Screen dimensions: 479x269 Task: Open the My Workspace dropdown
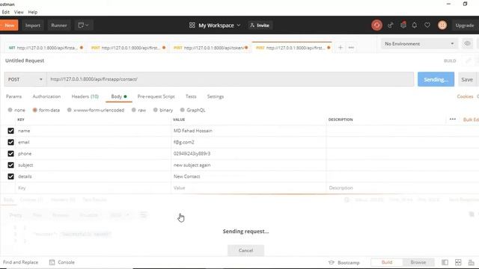click(219, 25)
